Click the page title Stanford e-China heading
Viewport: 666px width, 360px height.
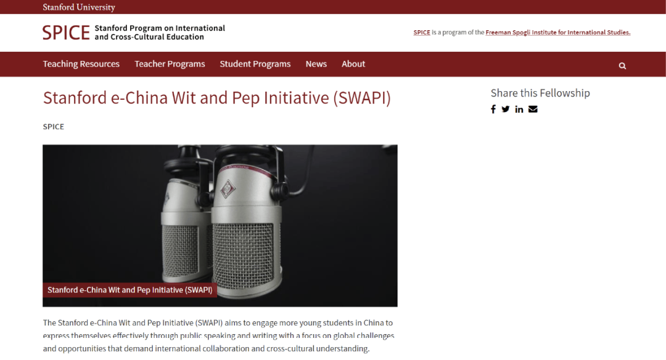(x=216, y=98)
